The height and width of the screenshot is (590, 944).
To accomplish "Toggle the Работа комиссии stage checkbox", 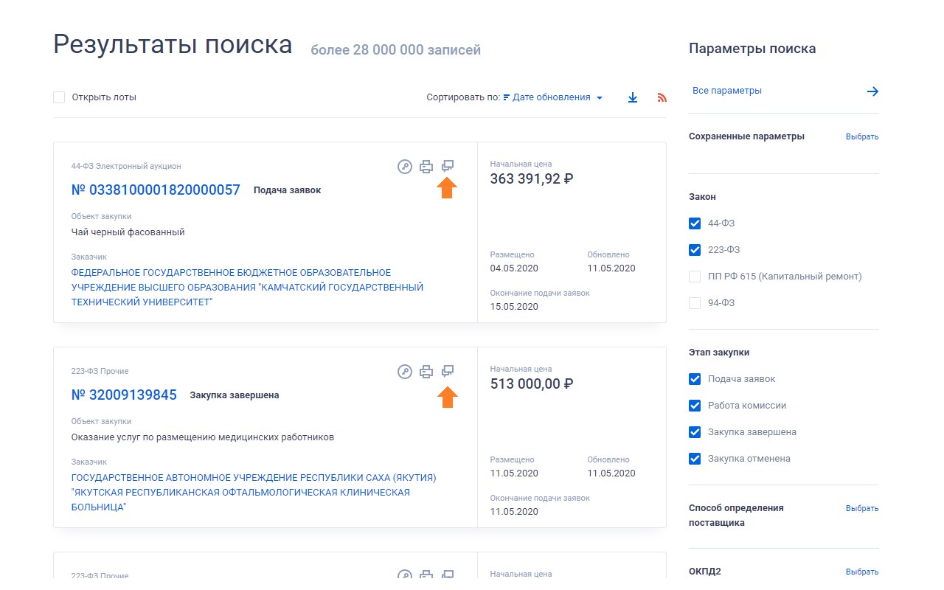I will click(x=694, y=406).
